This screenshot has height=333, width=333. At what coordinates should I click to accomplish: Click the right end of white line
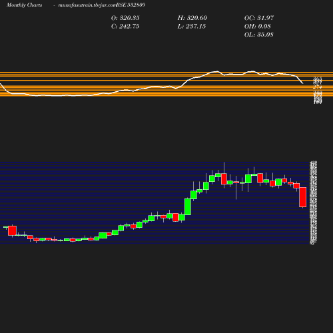[x=302, y=83]
